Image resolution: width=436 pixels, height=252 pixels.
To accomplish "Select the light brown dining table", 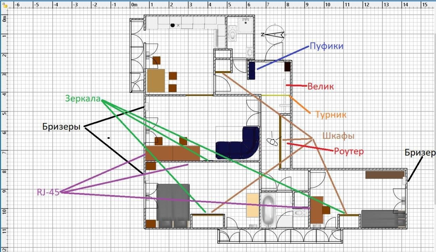I will [x=156, y=80].
